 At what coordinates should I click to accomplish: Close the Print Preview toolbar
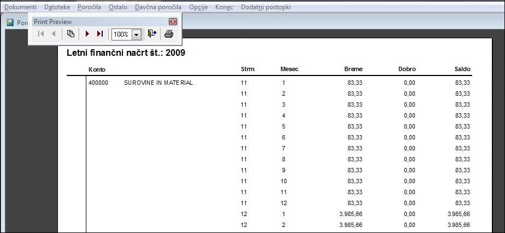tap(173, 21)
